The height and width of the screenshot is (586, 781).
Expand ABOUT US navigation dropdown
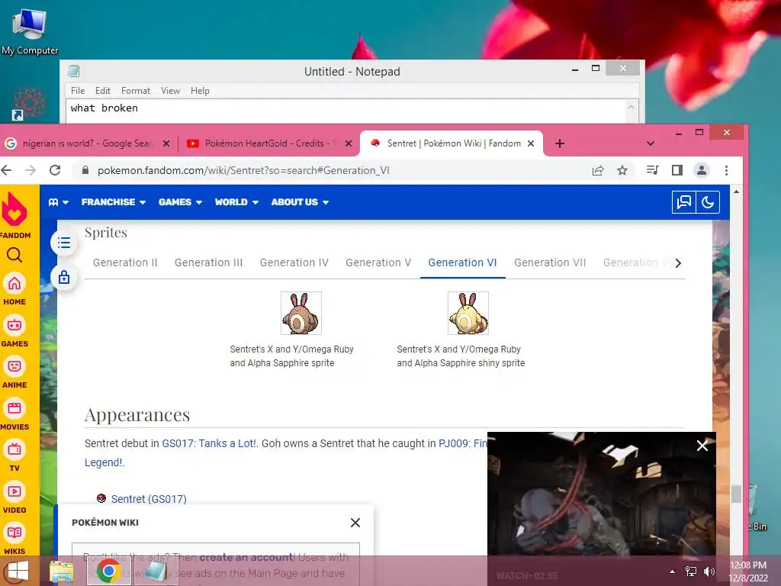300,202
